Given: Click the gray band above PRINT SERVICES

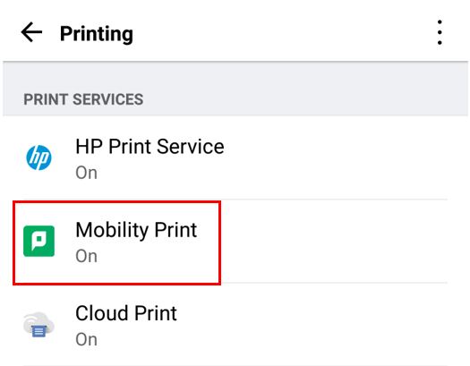Looking at the screenshot, I should (x=235, y=75).
